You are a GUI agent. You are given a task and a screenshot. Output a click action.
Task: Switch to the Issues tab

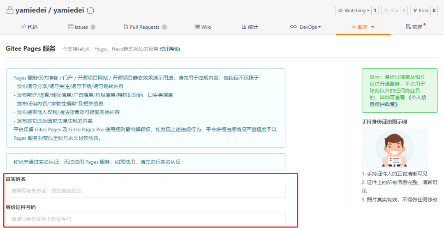coord(82,27)
